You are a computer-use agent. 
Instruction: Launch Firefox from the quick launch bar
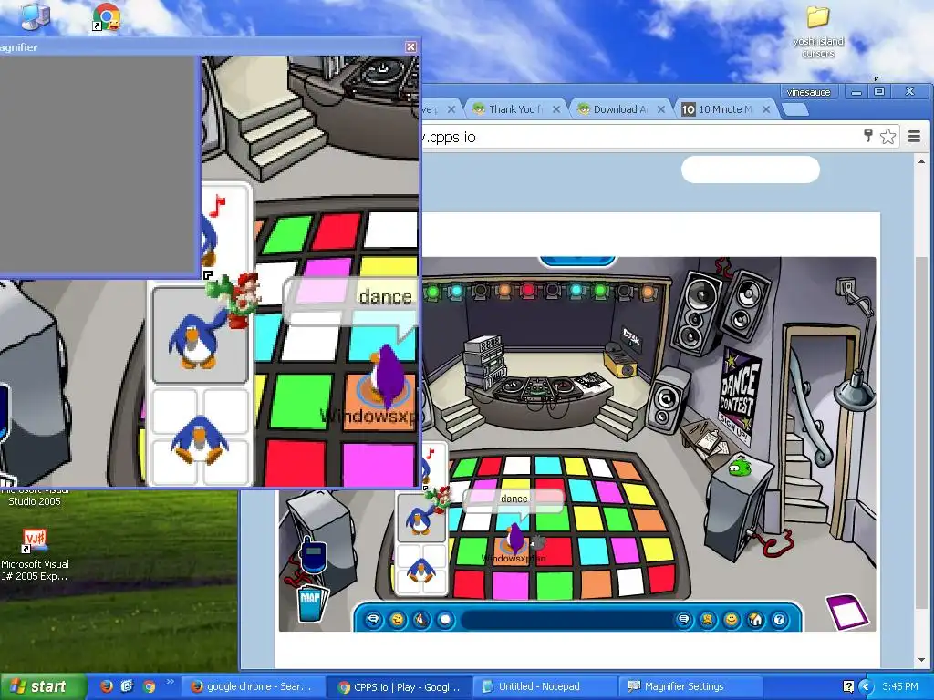pos(106,686)
